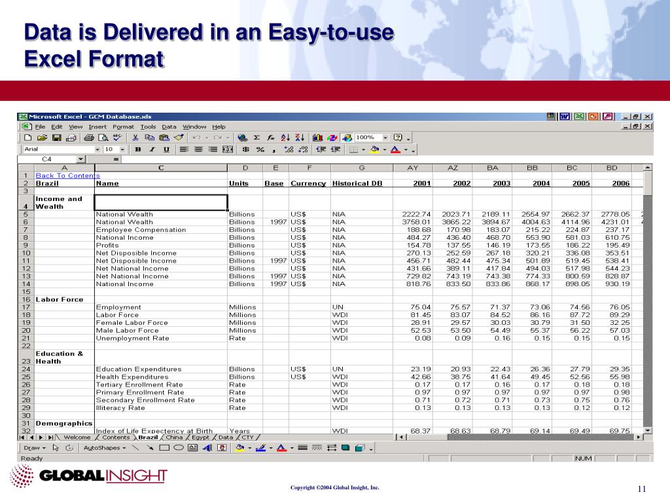The image size is (670, 503).
Task: Toggle Italic formatting
Action: (x=152, y=149)
